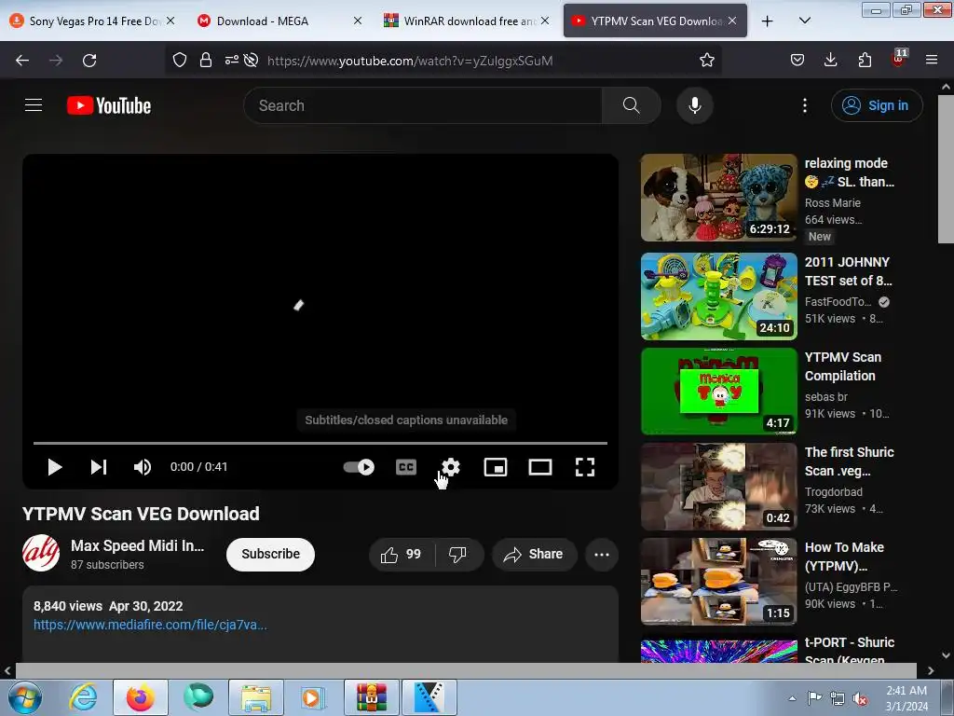Reload the current page

pyautogui.click(x=89, y=61)
